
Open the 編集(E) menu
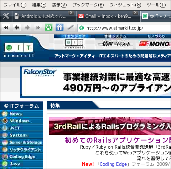point(39,5)
